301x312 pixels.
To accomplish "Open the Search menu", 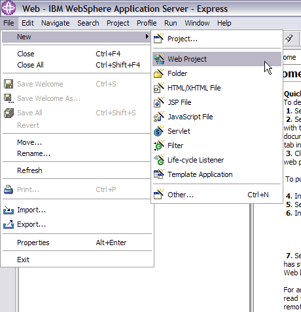I will pyautogui.click(x=88, y=23).
